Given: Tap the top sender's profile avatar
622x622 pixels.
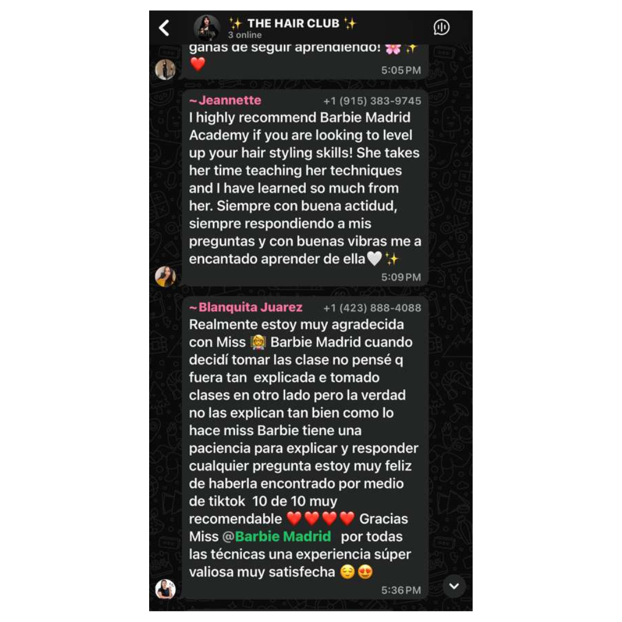Looking at the screenshot, I should pyautogui.click(x=165, y=70).
